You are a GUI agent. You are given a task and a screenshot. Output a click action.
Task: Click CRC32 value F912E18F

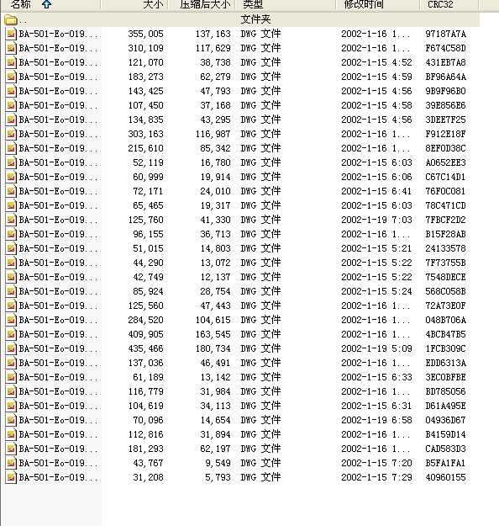[445, 134]
